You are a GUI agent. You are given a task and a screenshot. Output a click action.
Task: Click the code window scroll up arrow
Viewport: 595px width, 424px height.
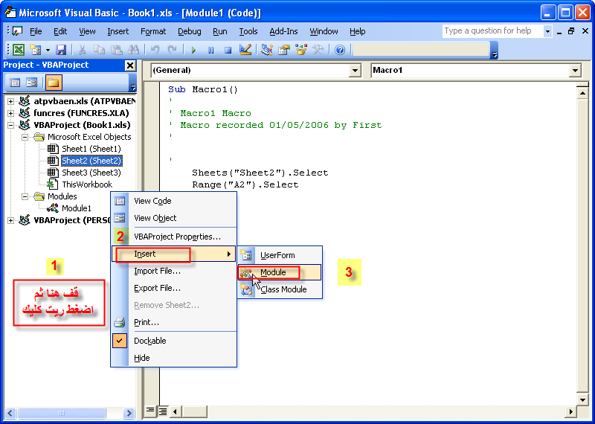click(x=582, y=93)
